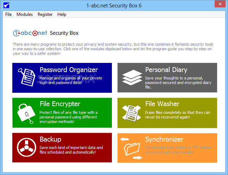Click the Password Organizer key-and-document icon

coord(27,77)
